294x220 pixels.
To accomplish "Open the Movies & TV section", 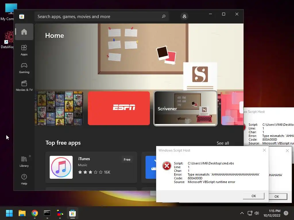I will point(24,86).
